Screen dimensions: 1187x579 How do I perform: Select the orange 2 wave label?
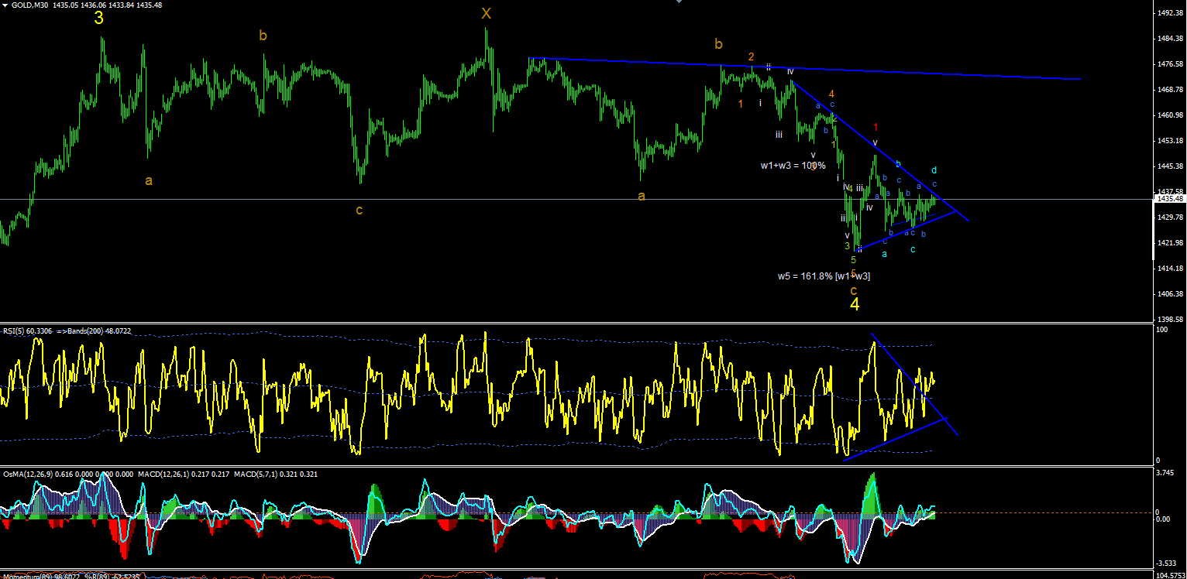click(751, 57)
